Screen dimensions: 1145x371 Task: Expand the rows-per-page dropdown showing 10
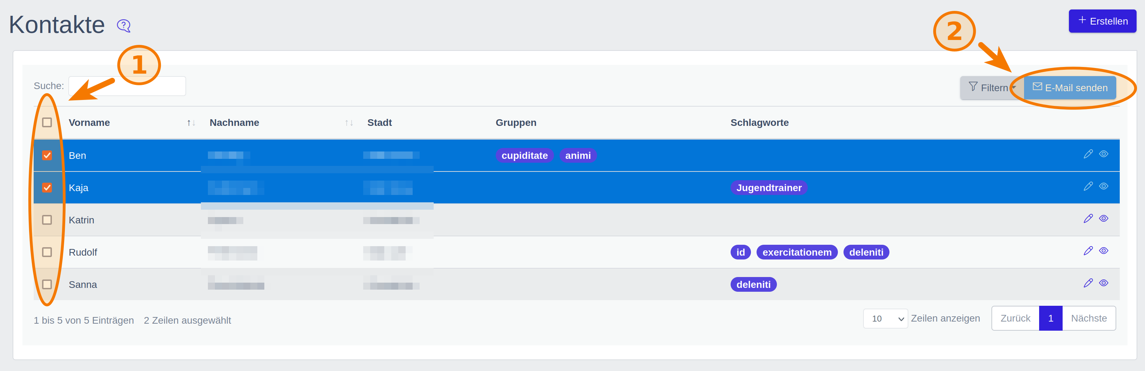(885, 318)
